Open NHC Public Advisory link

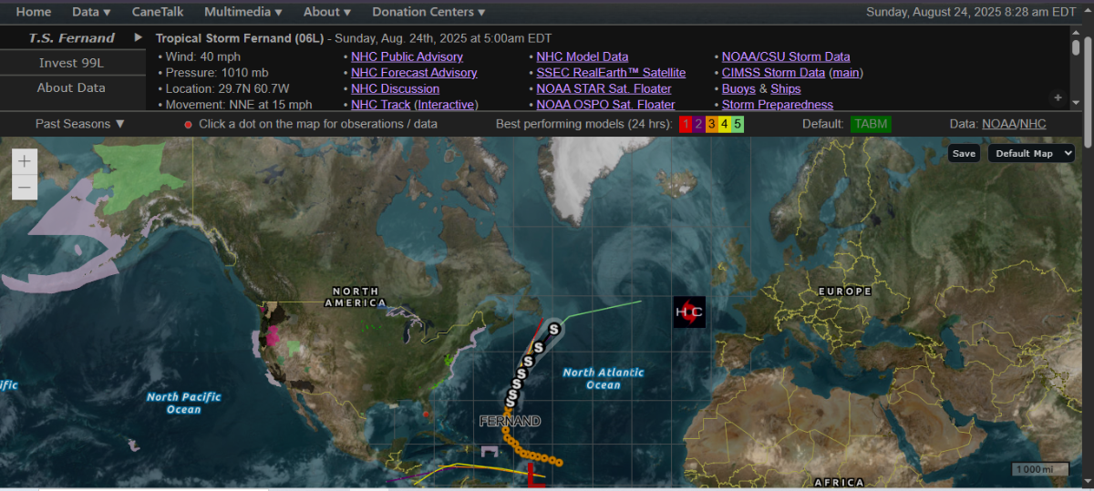[x=407, y=56]
